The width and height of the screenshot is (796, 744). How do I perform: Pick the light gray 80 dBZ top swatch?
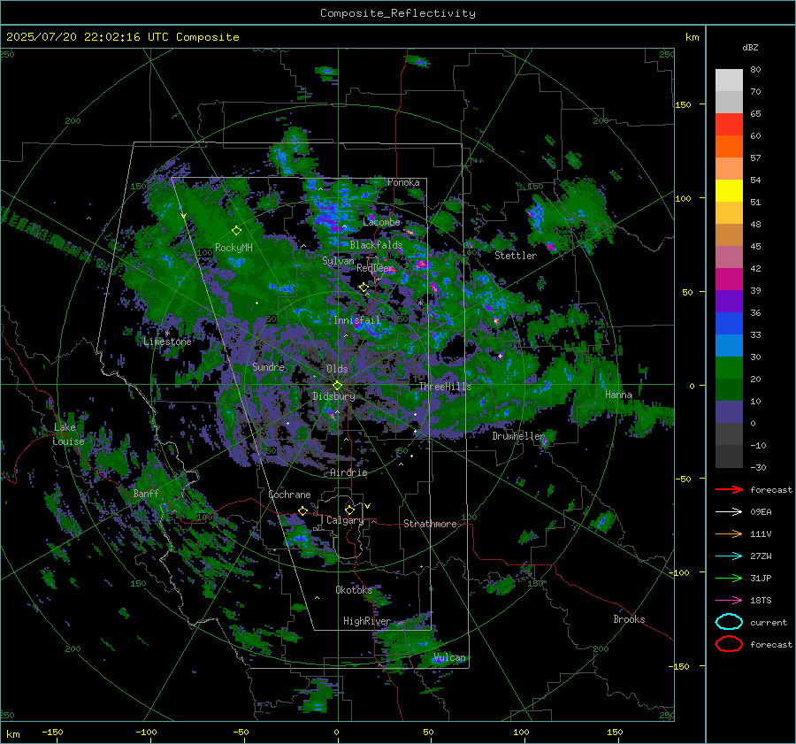pos(729,81)
